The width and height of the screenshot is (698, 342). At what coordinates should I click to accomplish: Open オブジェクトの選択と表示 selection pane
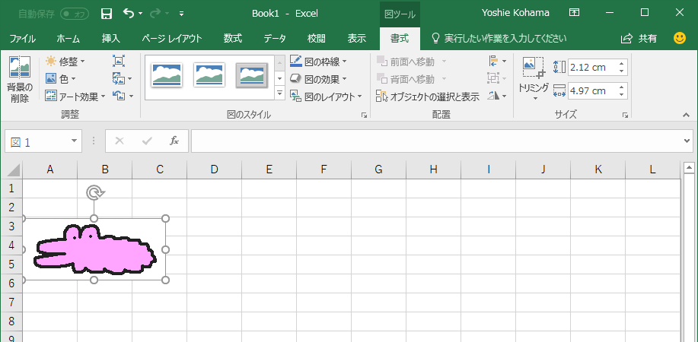pos(428,97)
